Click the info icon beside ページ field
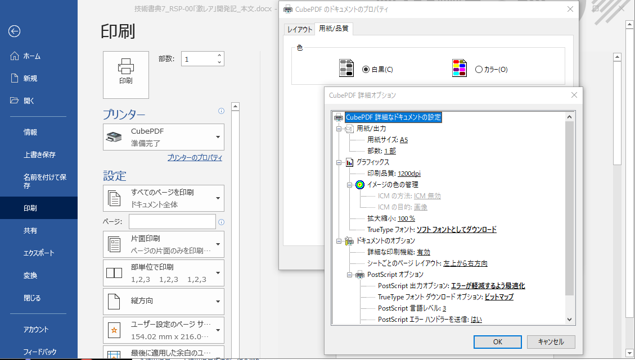Image resolution: width=635 pixels, height=360 pixels. [221, 222]
